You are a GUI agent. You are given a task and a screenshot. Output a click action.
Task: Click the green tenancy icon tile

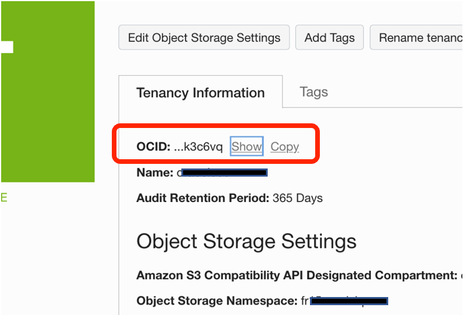[x=48, y=116]
